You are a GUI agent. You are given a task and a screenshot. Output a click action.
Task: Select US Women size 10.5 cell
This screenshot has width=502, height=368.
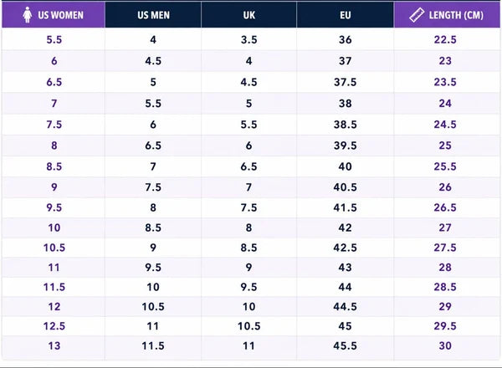[54, 248]
